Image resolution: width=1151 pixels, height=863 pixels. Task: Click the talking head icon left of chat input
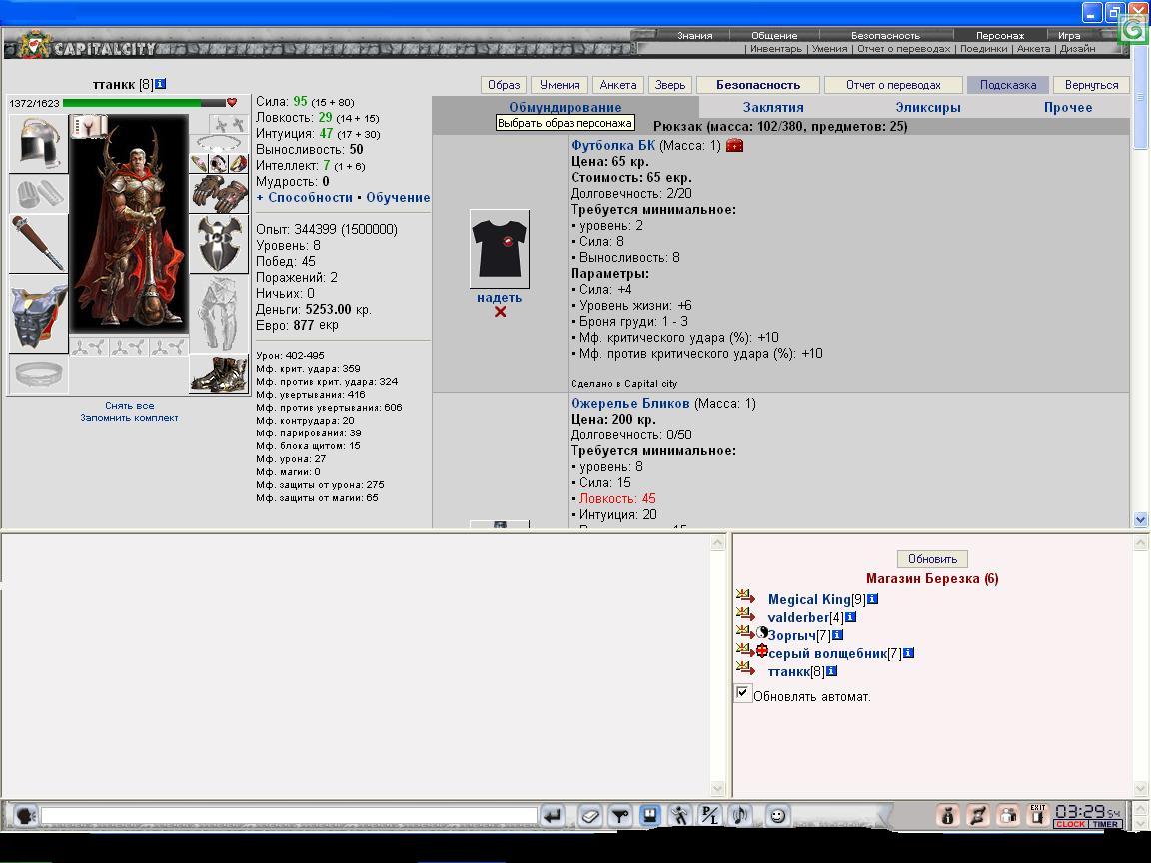click(x=24, y=815)
